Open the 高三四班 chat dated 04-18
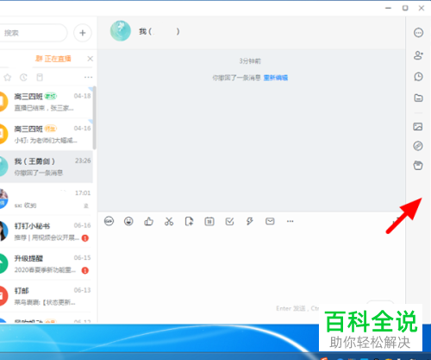This screenshot has height=360, width=431. click(47, 102)
